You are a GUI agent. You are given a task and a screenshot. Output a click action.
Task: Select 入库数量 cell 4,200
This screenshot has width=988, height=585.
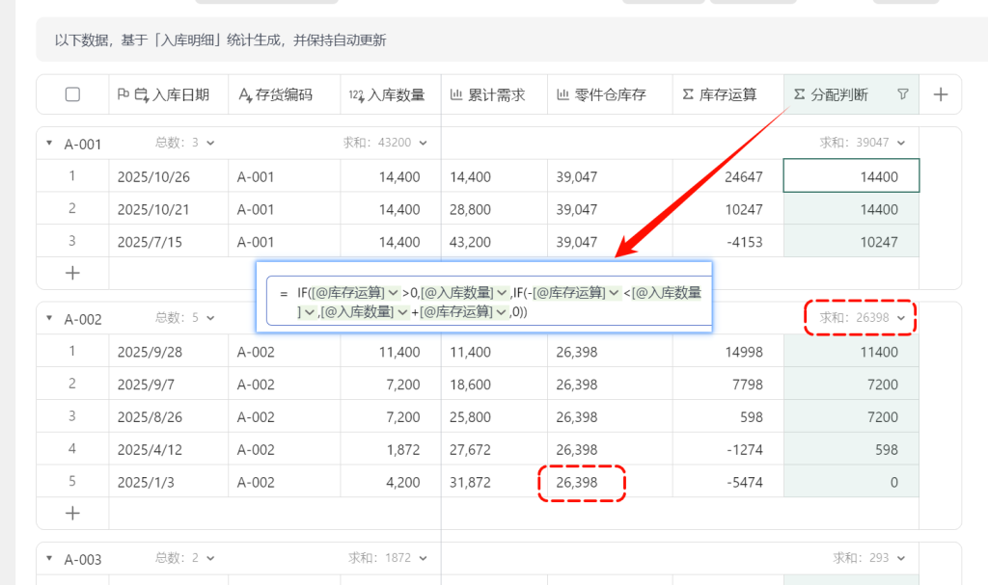[391, 482]
